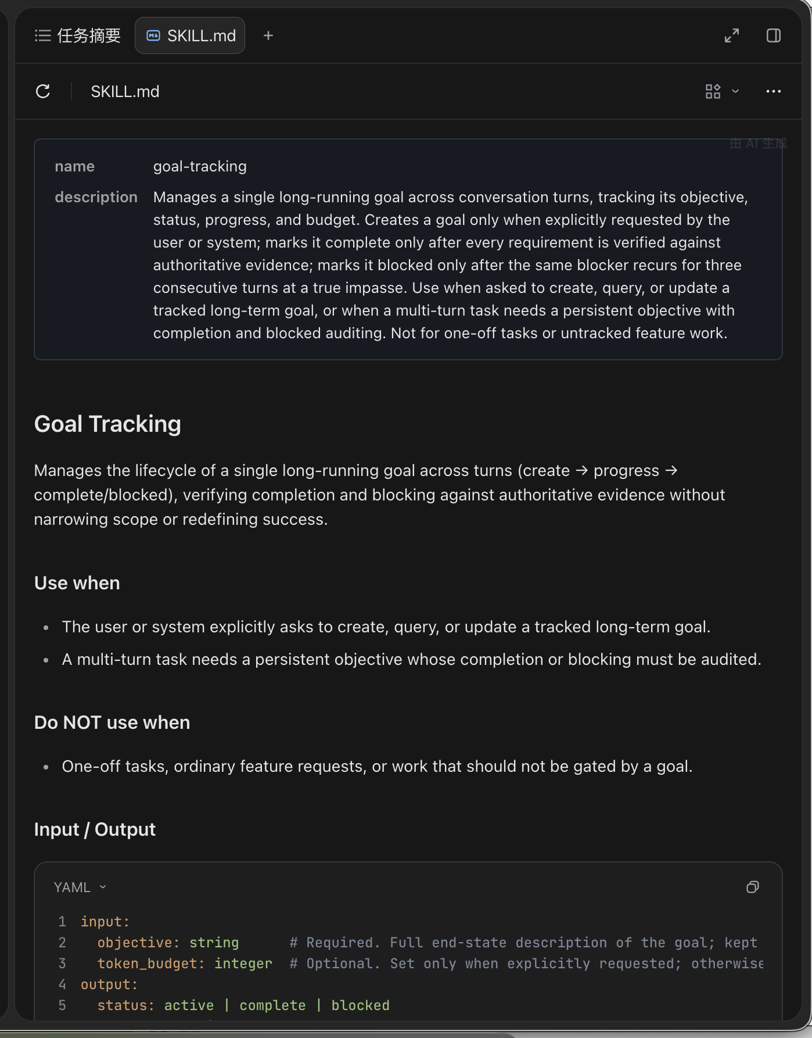This screenshot has width=812, height=1038.
Task: Click the 'Do NOT use when' heading
Action: 112,722
